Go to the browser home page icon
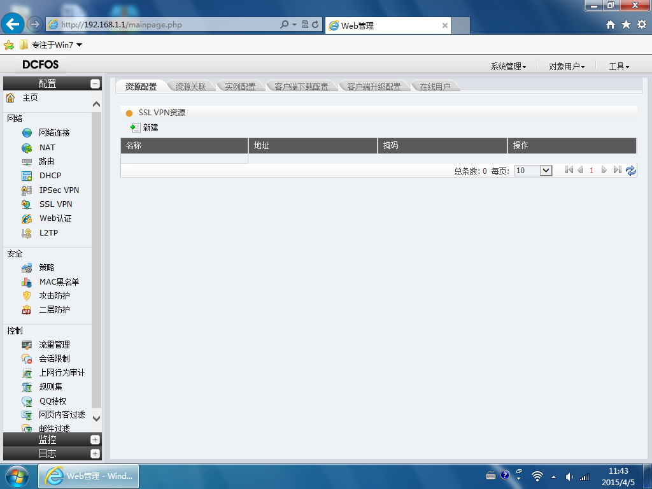 pyautogui.click(x=611, y=25)
